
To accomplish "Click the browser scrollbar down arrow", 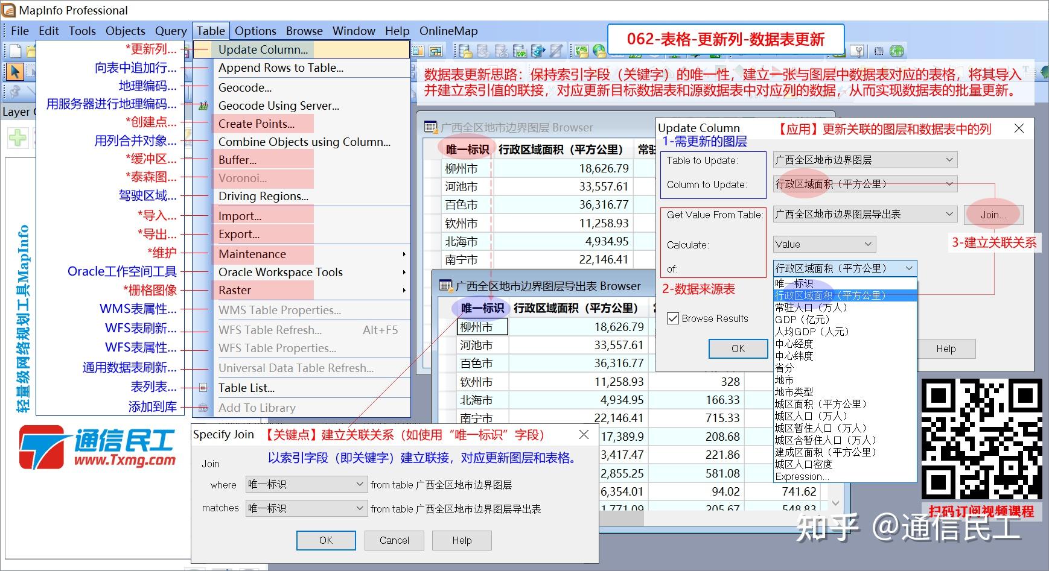I will coord(835,503).
